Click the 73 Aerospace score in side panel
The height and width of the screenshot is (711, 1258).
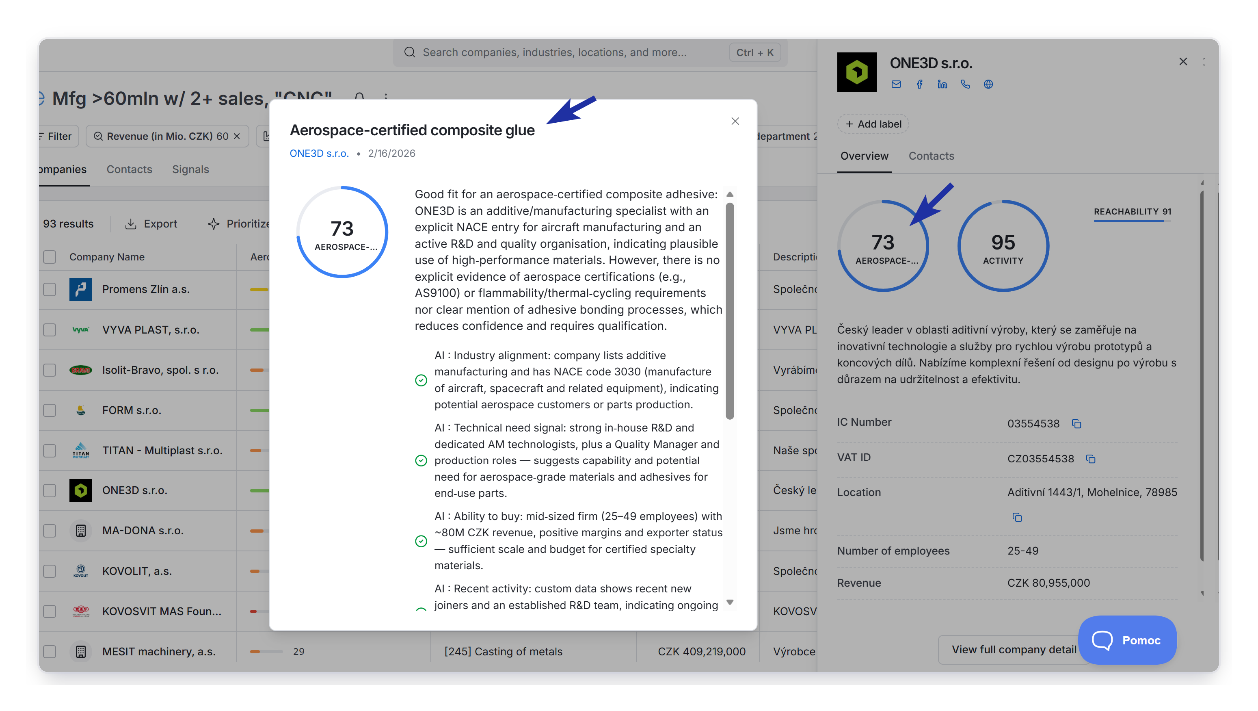click(x=883, y=246)
